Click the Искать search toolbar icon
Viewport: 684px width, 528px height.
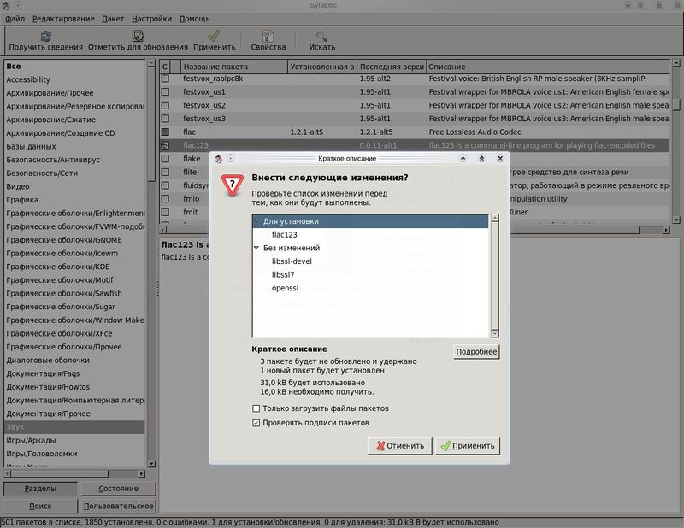tap(322, 36)
